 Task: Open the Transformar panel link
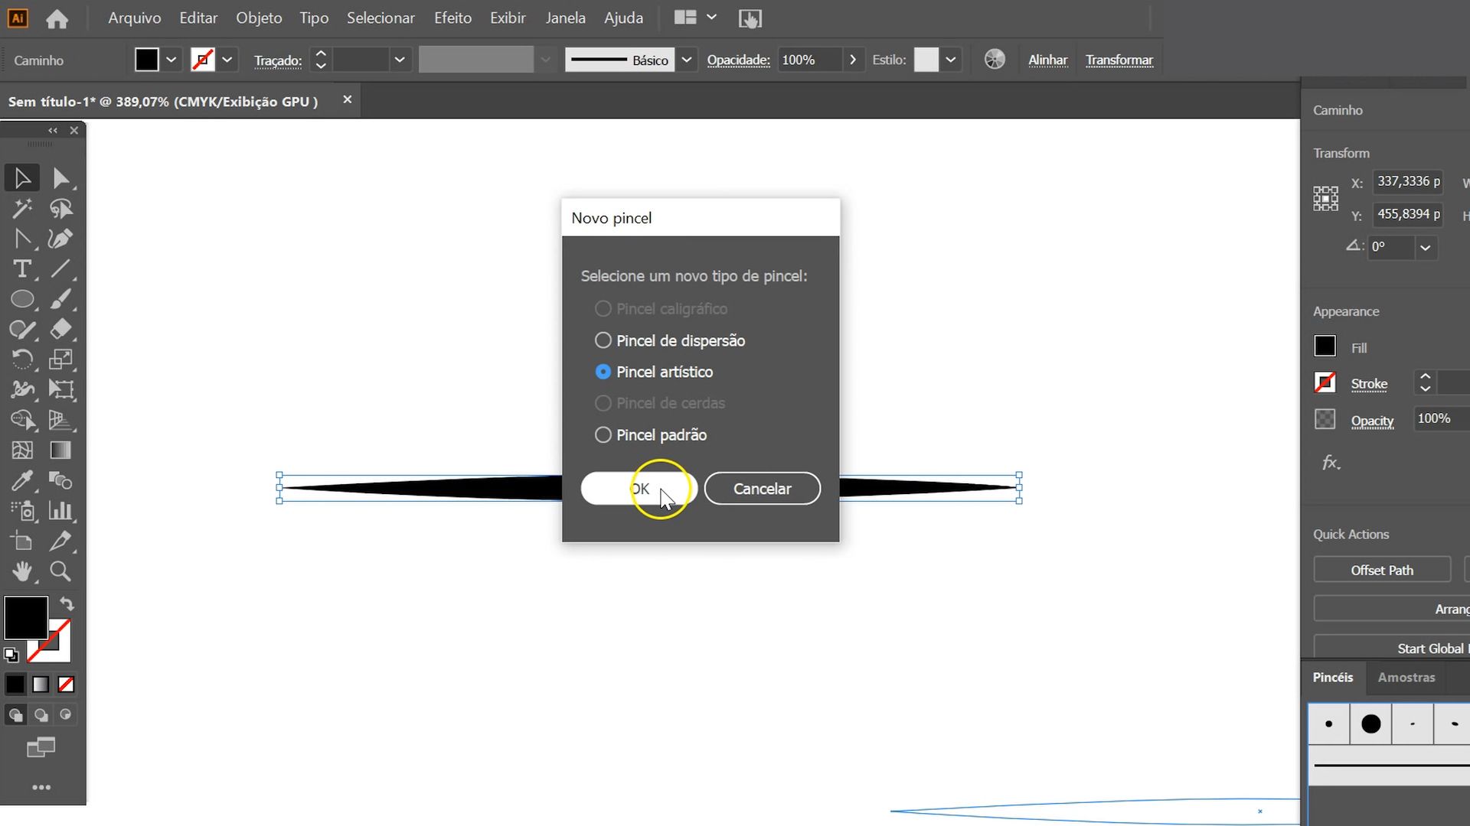pyautogui.click(x=1119, y=60)
